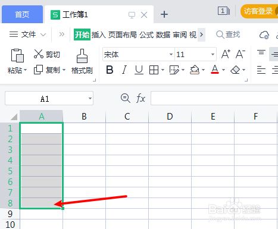Open the 文件 menu
The width and height of the screenshot is (278, 229).
[x=28, y=34]
